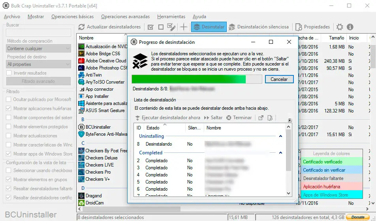The image size is (376, 221).
Task: Click the Filtrado avanzado button
Action: (x=38, y=81)
